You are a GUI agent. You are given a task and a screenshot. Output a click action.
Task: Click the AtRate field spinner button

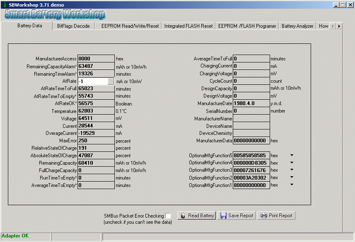(111, 81)
